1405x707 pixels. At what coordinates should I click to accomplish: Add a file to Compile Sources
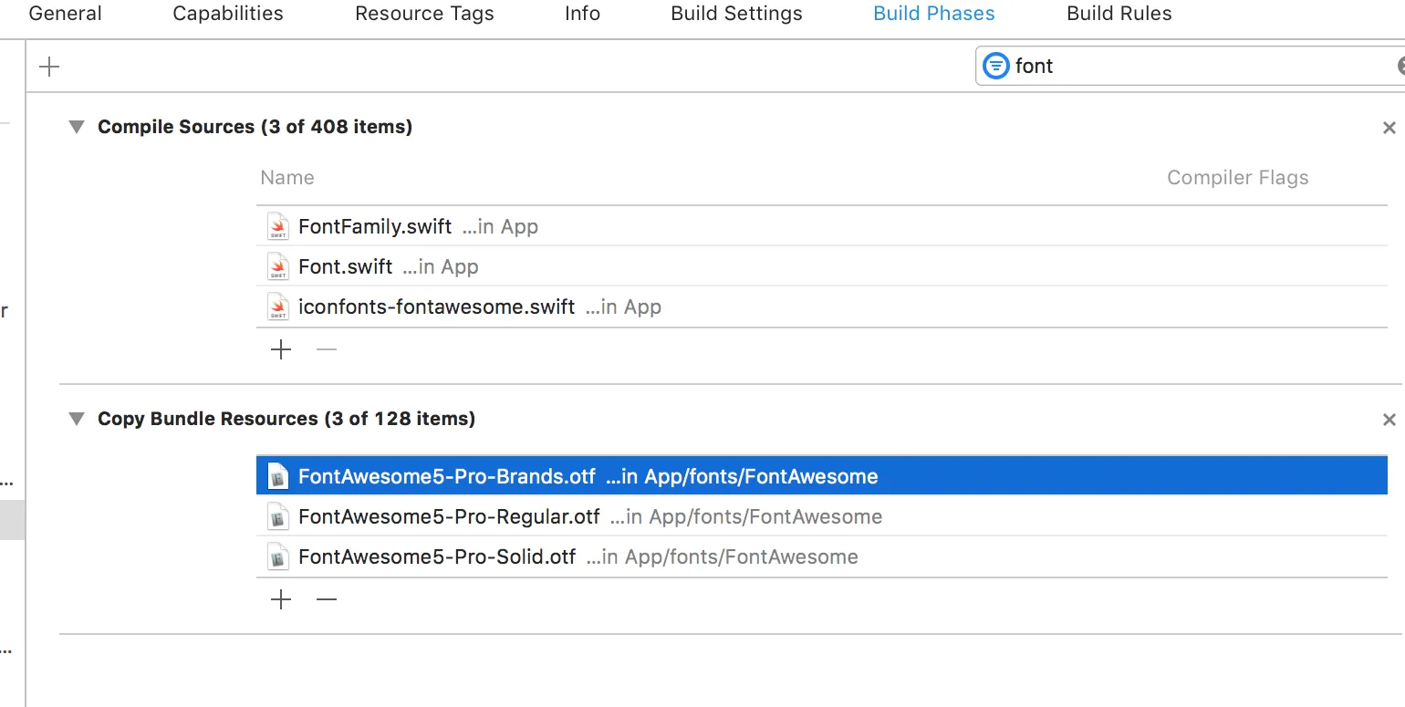pos(281,349)
